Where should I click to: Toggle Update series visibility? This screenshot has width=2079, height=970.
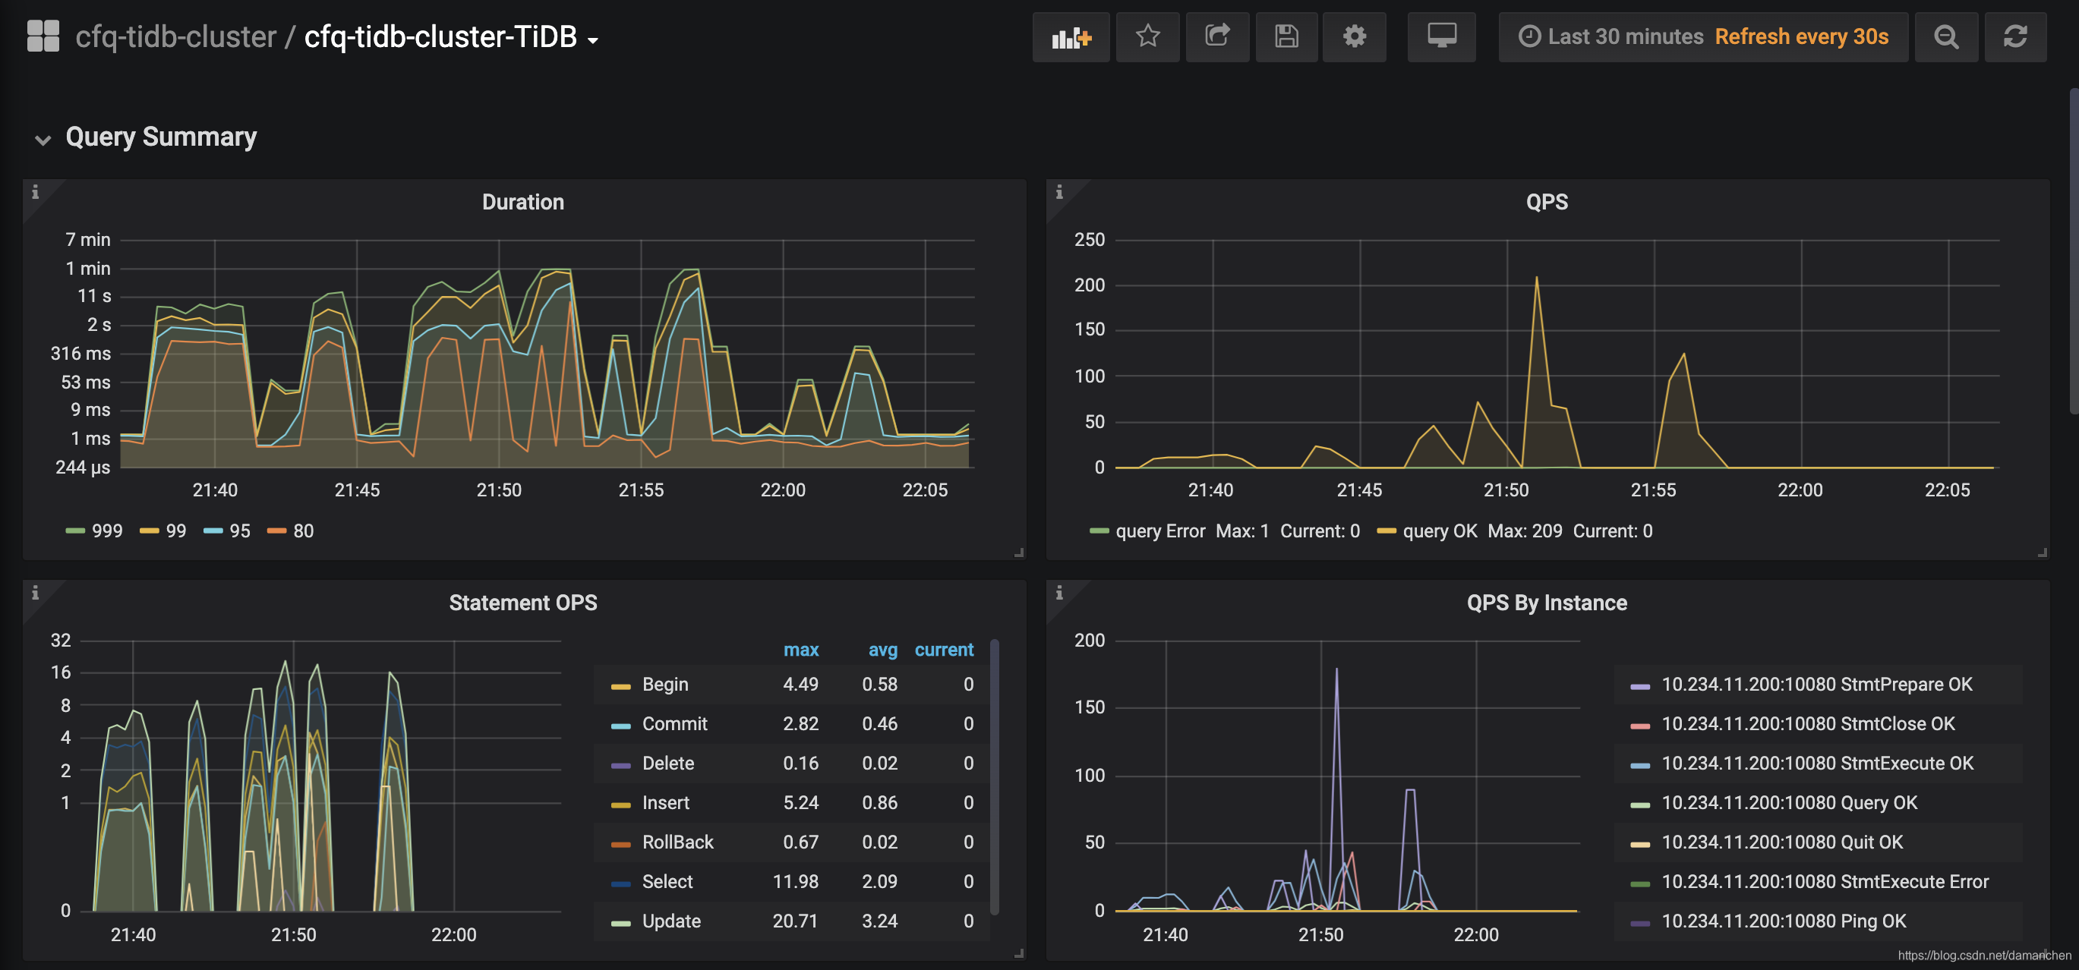pyautogui.click(x=671, y=921)
